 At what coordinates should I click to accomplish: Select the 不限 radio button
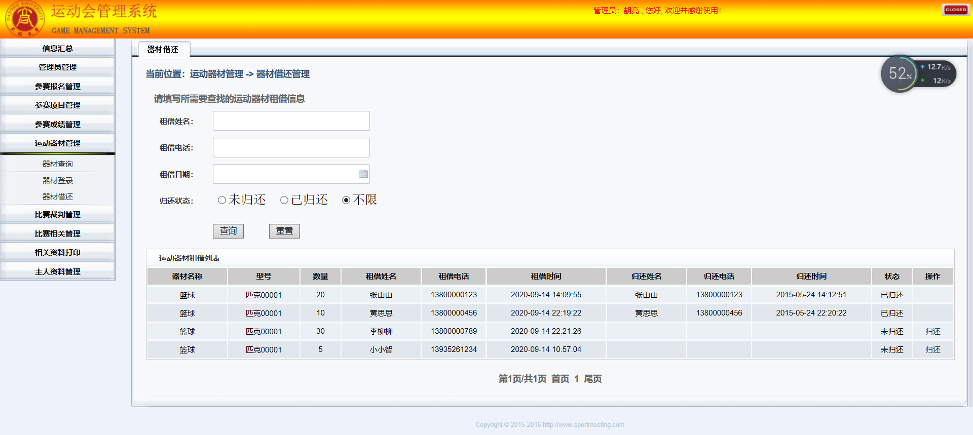pos(346,200)
